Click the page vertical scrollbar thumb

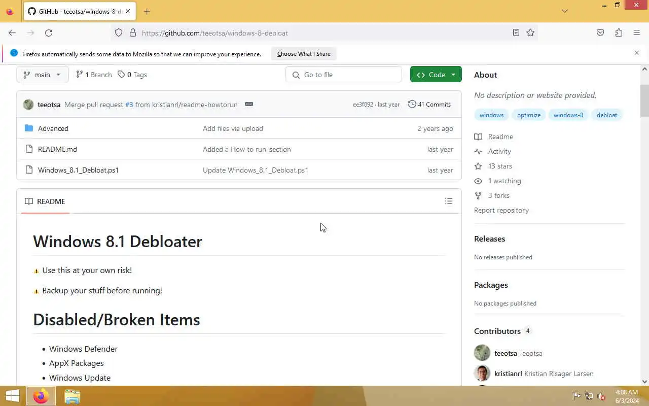pyautogui.click(x=644, y=100)
